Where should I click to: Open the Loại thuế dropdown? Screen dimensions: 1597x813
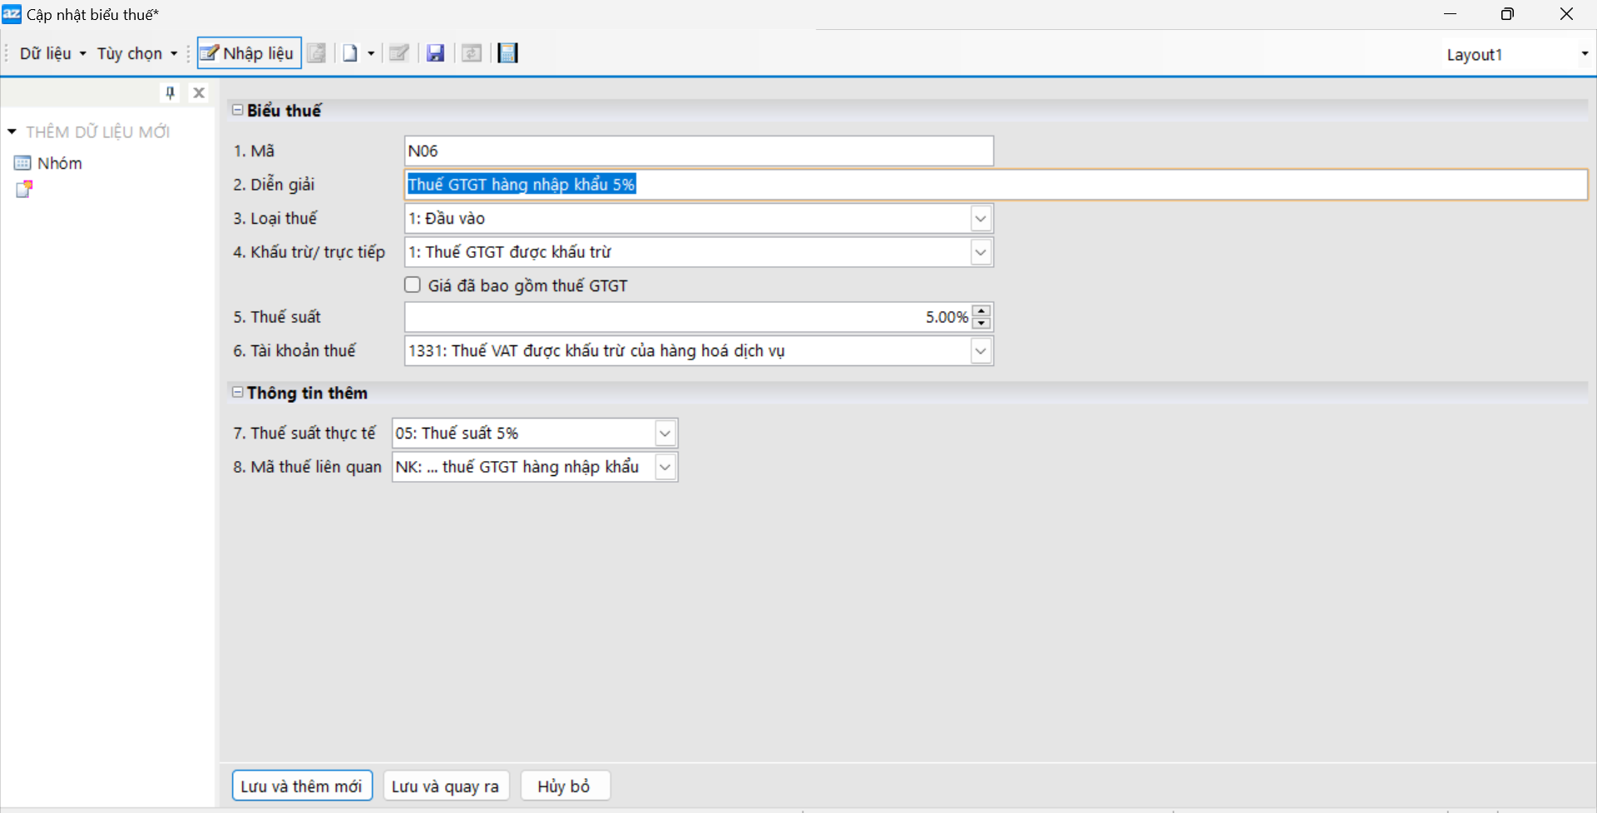pos(981,219)
